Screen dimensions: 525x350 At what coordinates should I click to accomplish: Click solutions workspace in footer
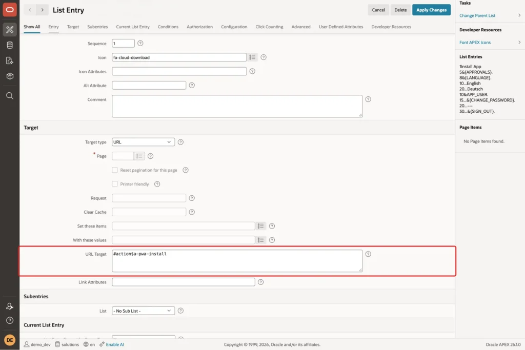point(67,344)
